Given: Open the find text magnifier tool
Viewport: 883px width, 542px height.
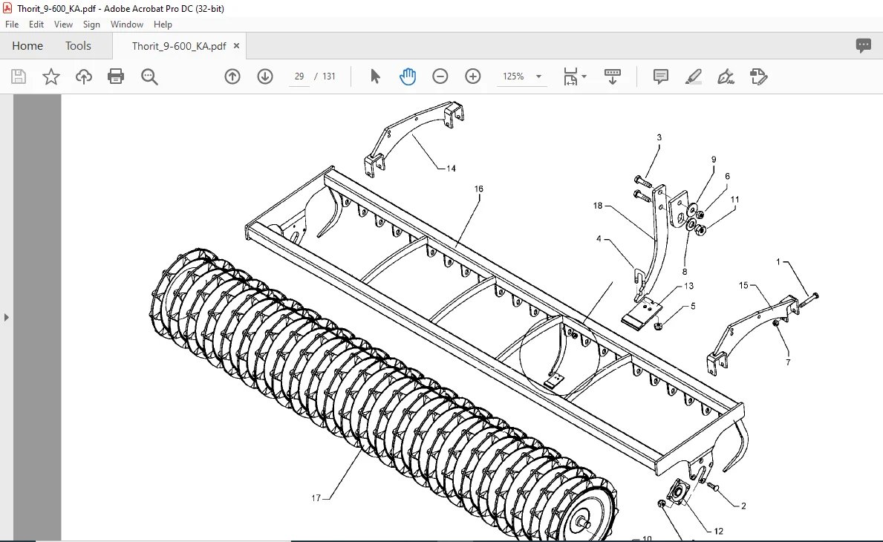Looking at the screenshot, I should 149,76.
